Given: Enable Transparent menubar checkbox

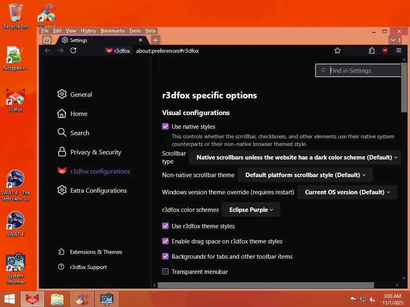Looking at the screenshot, I should pos(165,271).
